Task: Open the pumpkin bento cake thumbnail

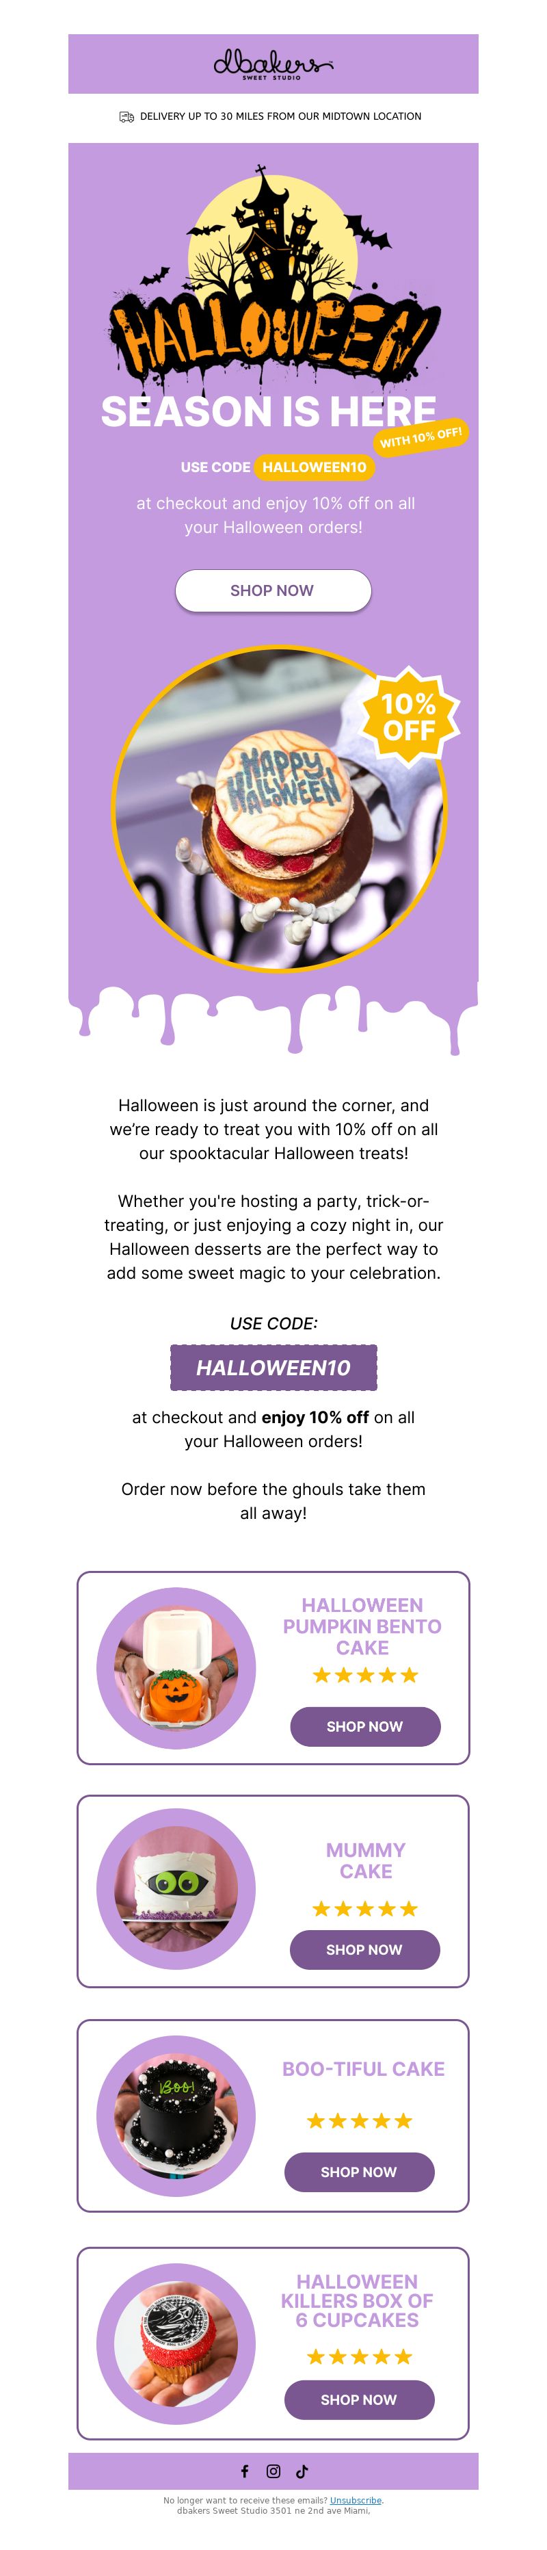Action: (176, 1667)
